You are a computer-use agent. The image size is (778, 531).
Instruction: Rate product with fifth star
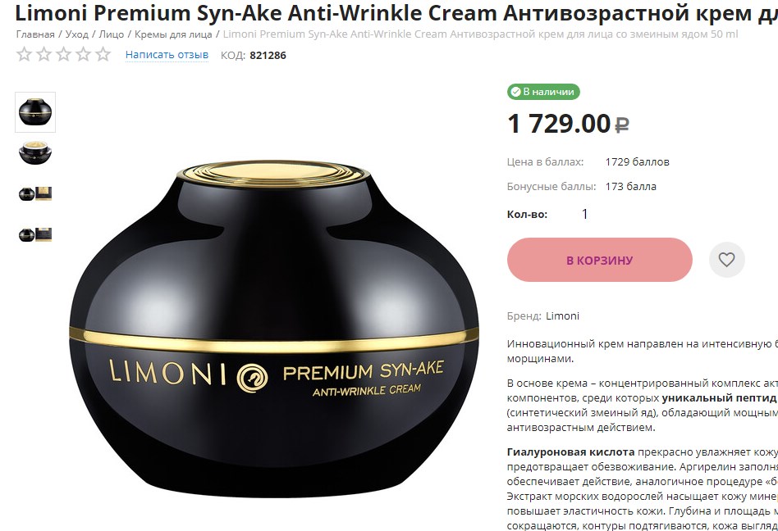pos(103,54)
